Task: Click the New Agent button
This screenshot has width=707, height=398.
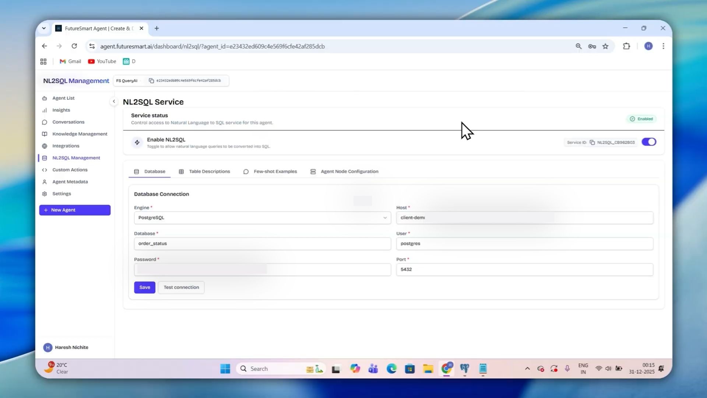Action: (x=75, y=210)
